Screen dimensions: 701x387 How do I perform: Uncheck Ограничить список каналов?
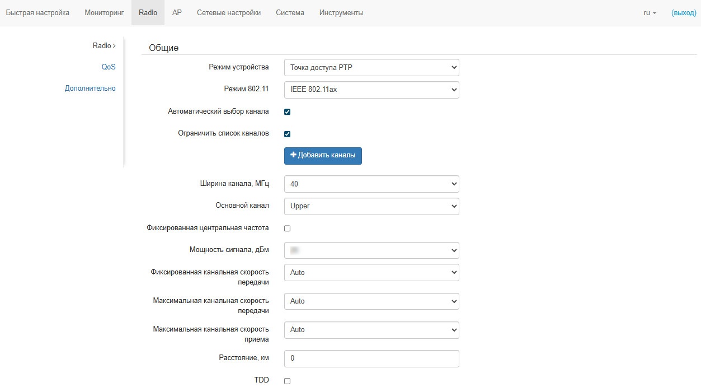288,134
